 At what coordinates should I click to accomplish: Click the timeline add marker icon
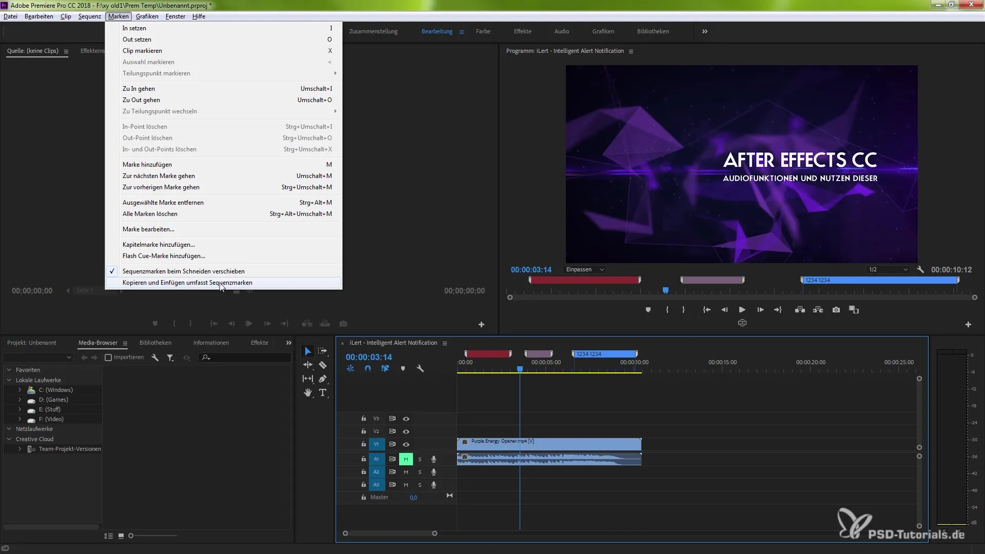pos(403,369)
